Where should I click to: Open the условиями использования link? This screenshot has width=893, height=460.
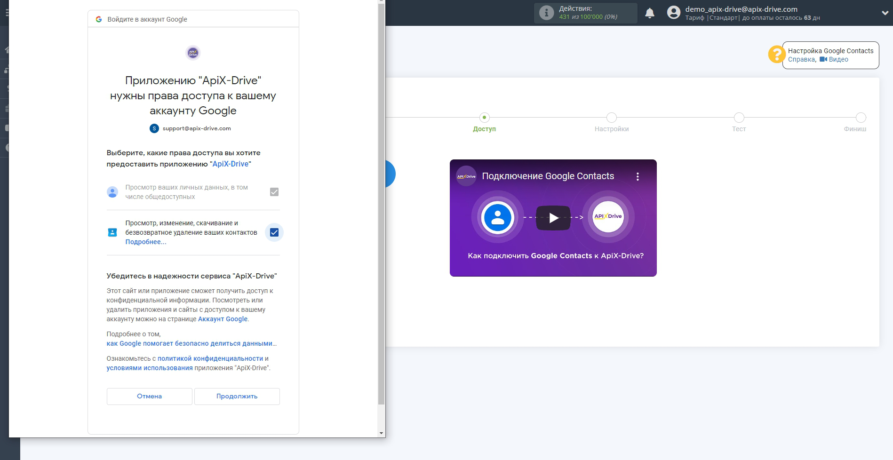[x=150, y=368]
